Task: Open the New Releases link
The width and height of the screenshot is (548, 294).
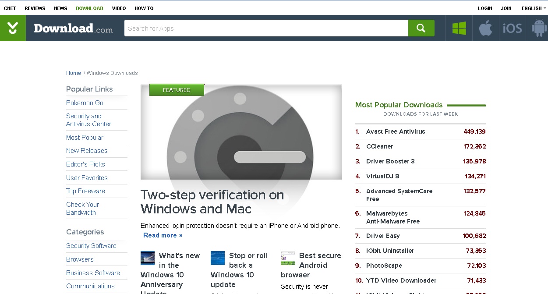Action: (87, 151)
